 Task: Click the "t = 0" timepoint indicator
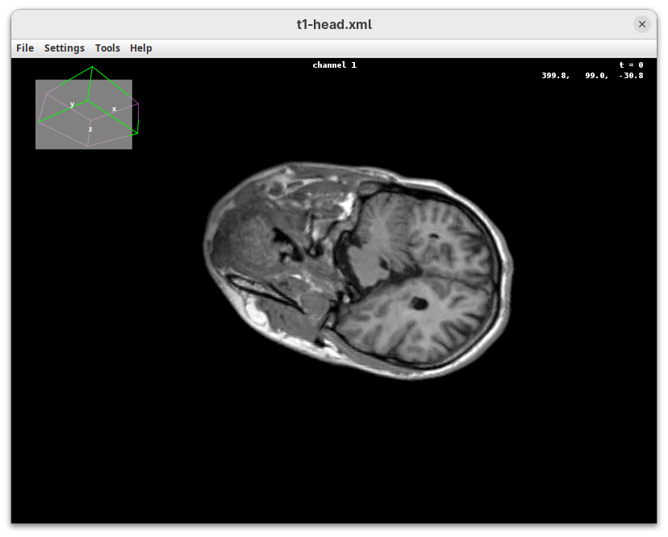631,65
